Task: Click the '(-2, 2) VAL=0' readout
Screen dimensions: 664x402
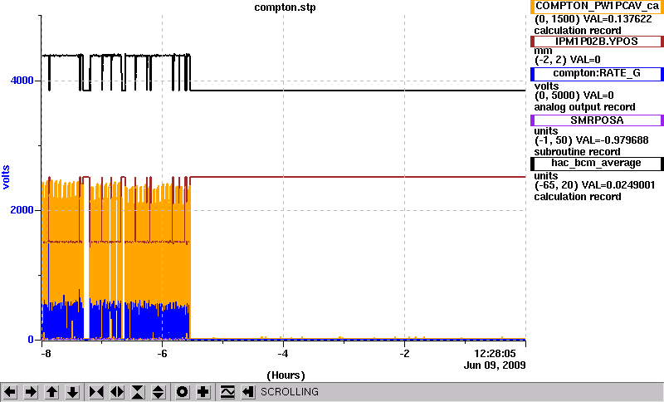Action: click(568, 60)
